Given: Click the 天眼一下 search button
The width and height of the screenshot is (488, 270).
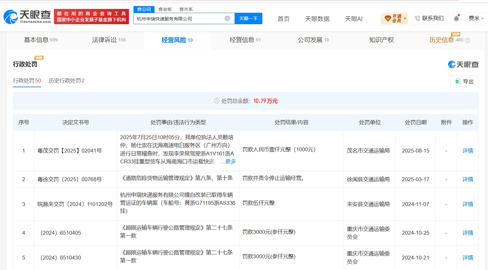Looking at the screenshot, I should pos(248,18).
